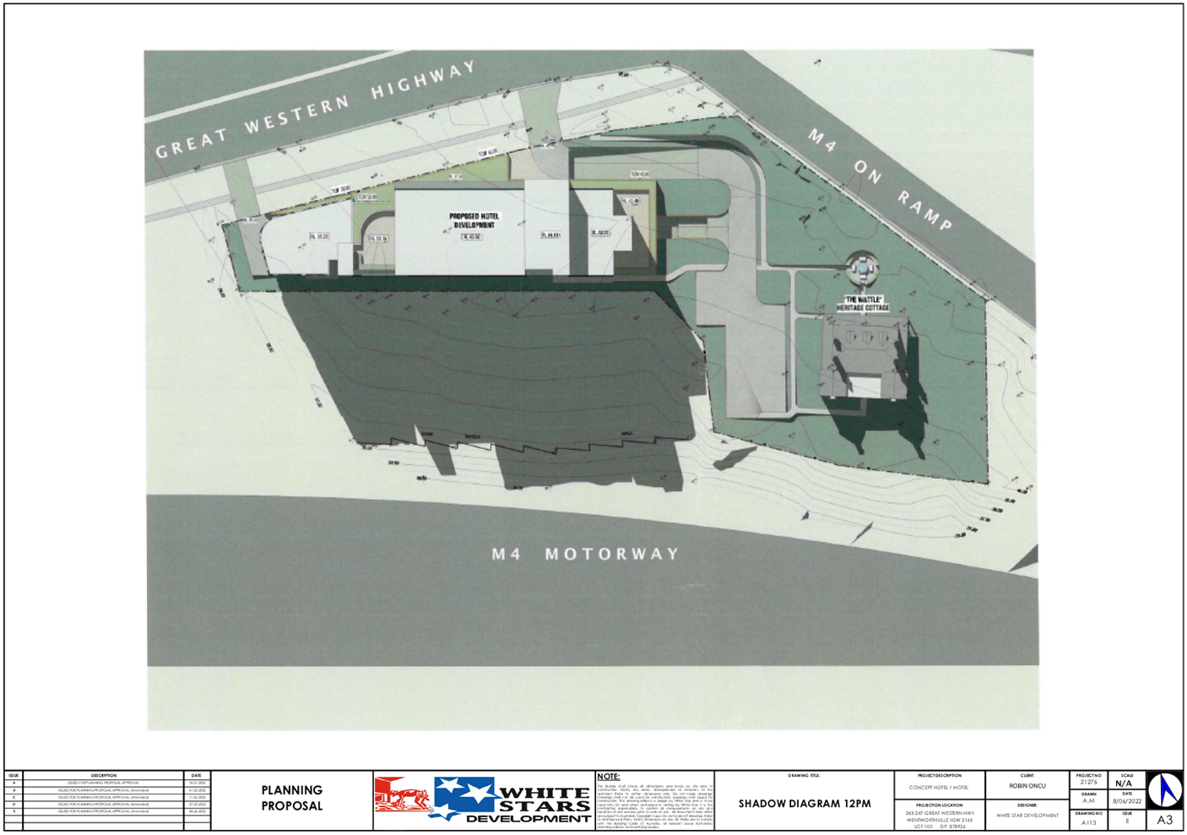1187x835 pixels.
Task: Click the NOTE section in title block
Action: [x=654, y=802]
